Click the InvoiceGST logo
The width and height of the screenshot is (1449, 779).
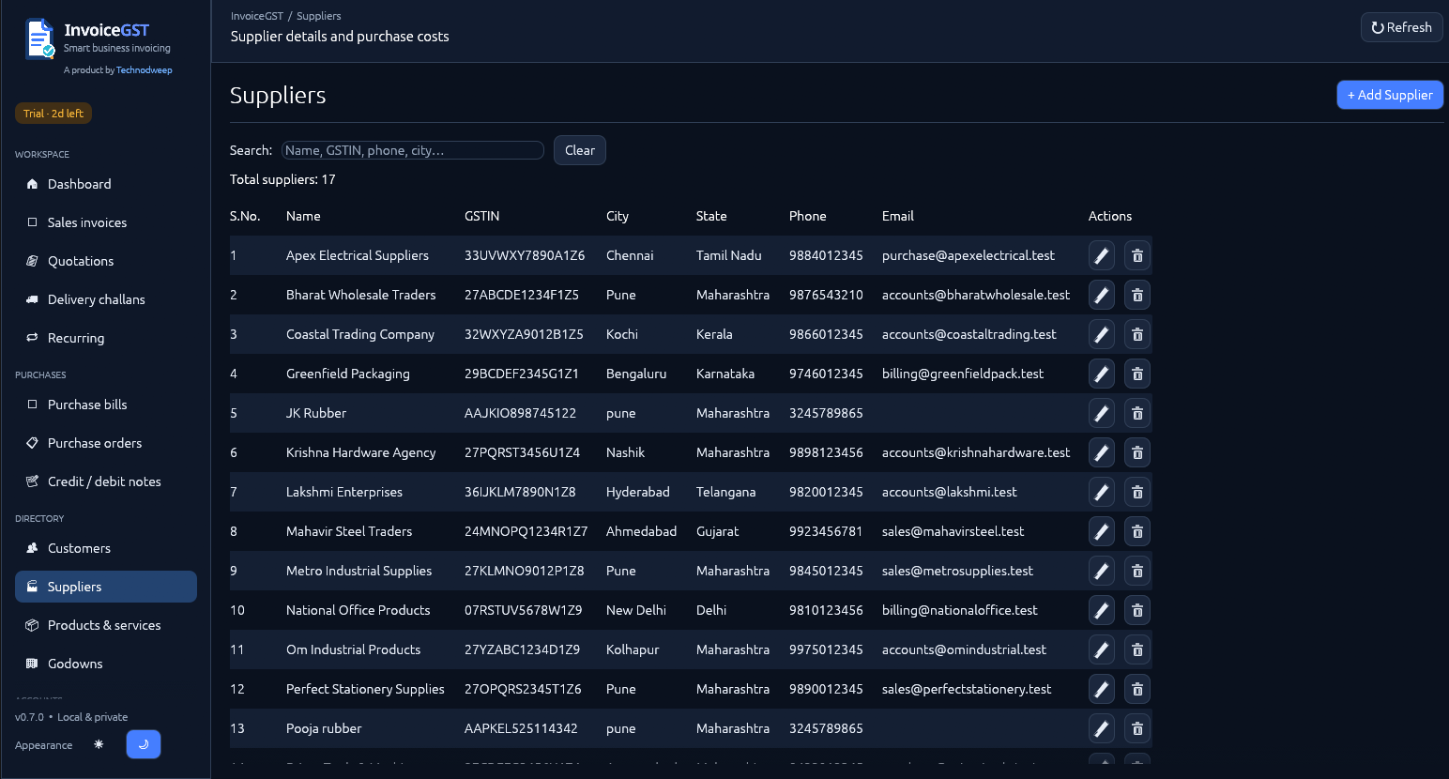[x=39, y=38]
